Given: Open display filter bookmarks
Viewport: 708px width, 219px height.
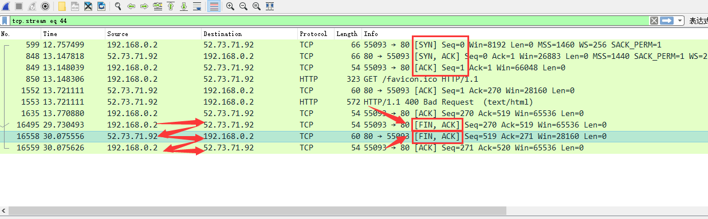Looking at the screenshot, I should [x=5, y=21].
